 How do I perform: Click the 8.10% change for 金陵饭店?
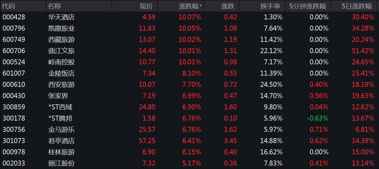point(192,73)
